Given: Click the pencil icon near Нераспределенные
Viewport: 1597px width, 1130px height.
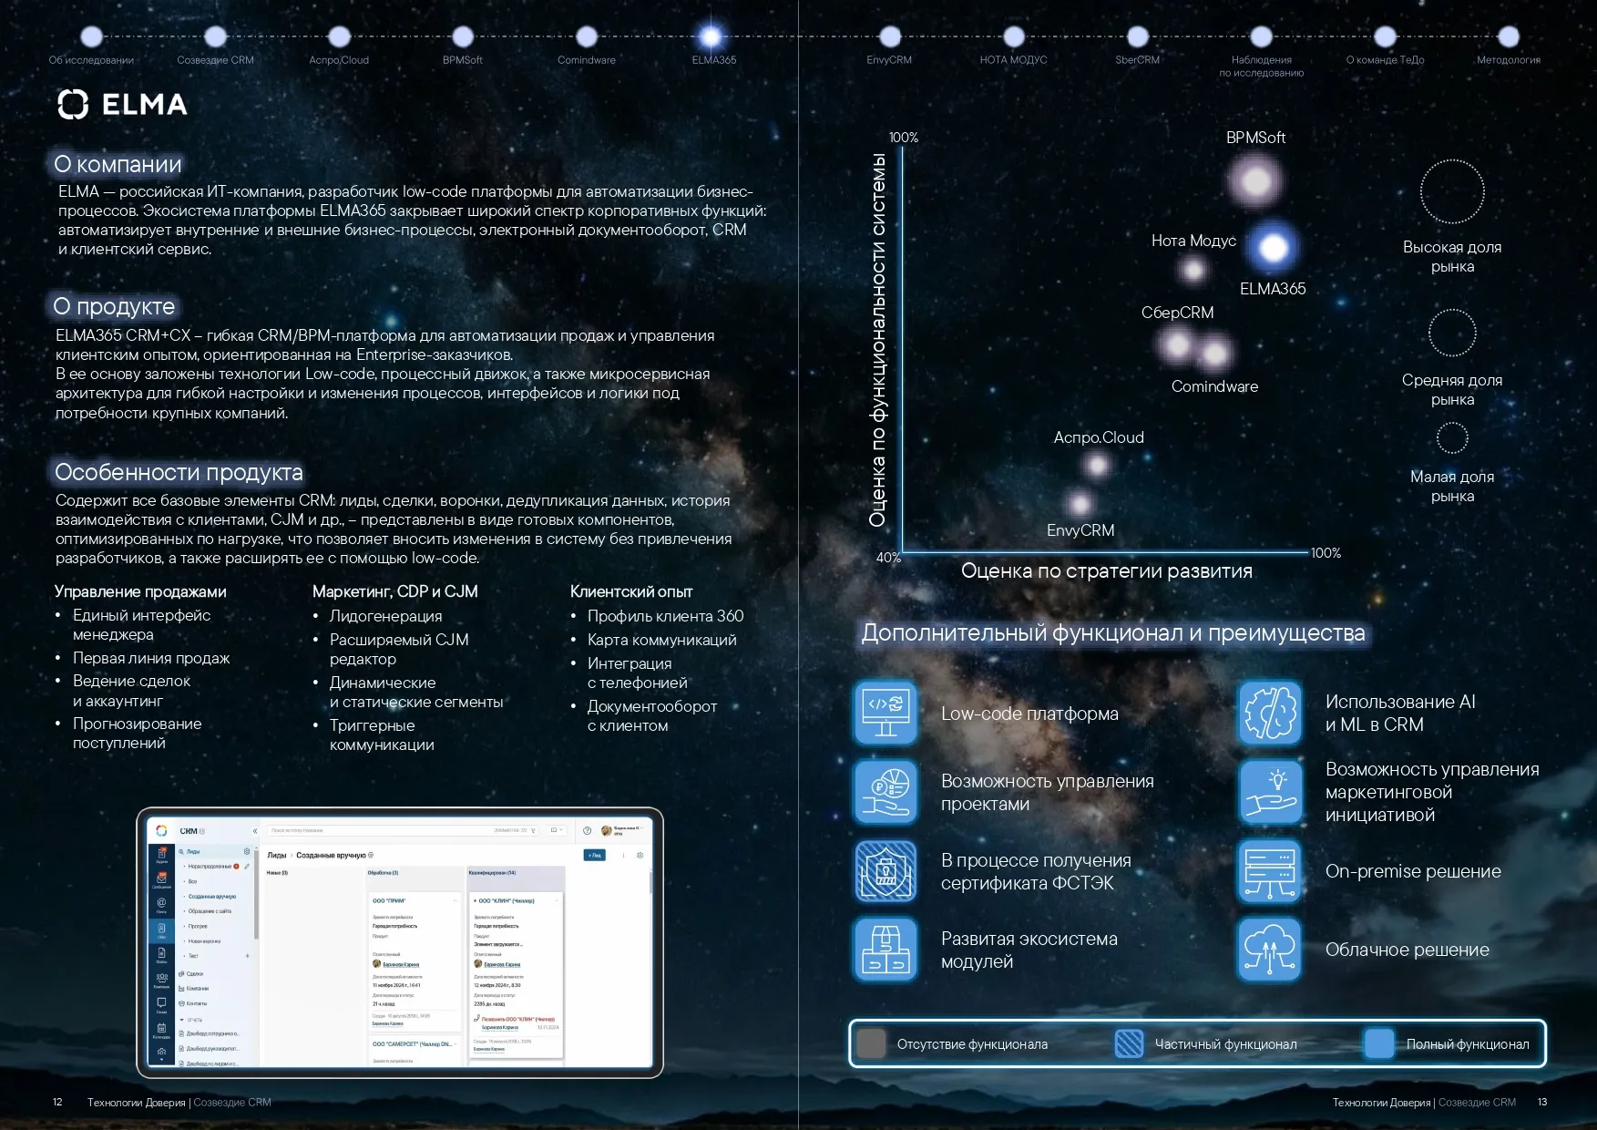Looking at the screenshot, I should [x=247, y=867].
